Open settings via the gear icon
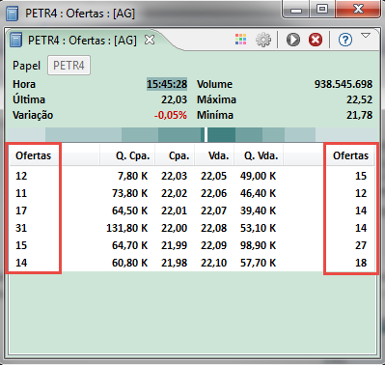This screenshot has width=385, height=365. 263,40
